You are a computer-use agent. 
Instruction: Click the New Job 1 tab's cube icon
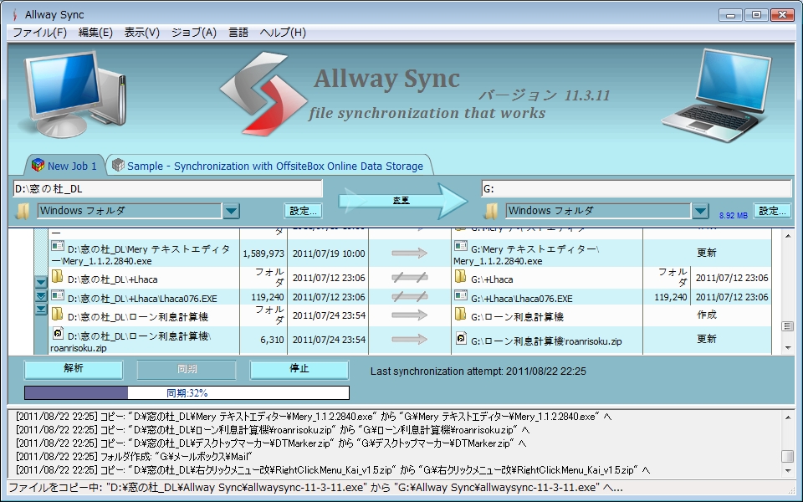37,165
